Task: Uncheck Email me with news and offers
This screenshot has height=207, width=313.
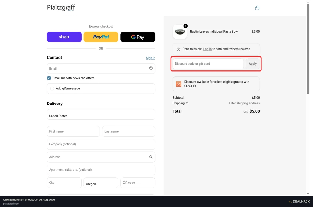Action: click(x=49, y=78)
